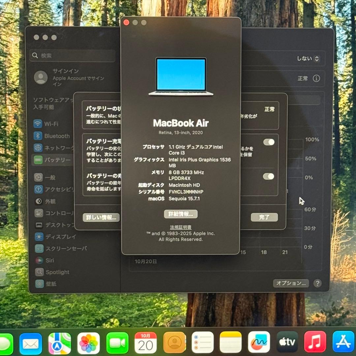Screen dimensions: 356x356
Task: Launch FaceTime from the Dock
Action: [x=117, y=343]
